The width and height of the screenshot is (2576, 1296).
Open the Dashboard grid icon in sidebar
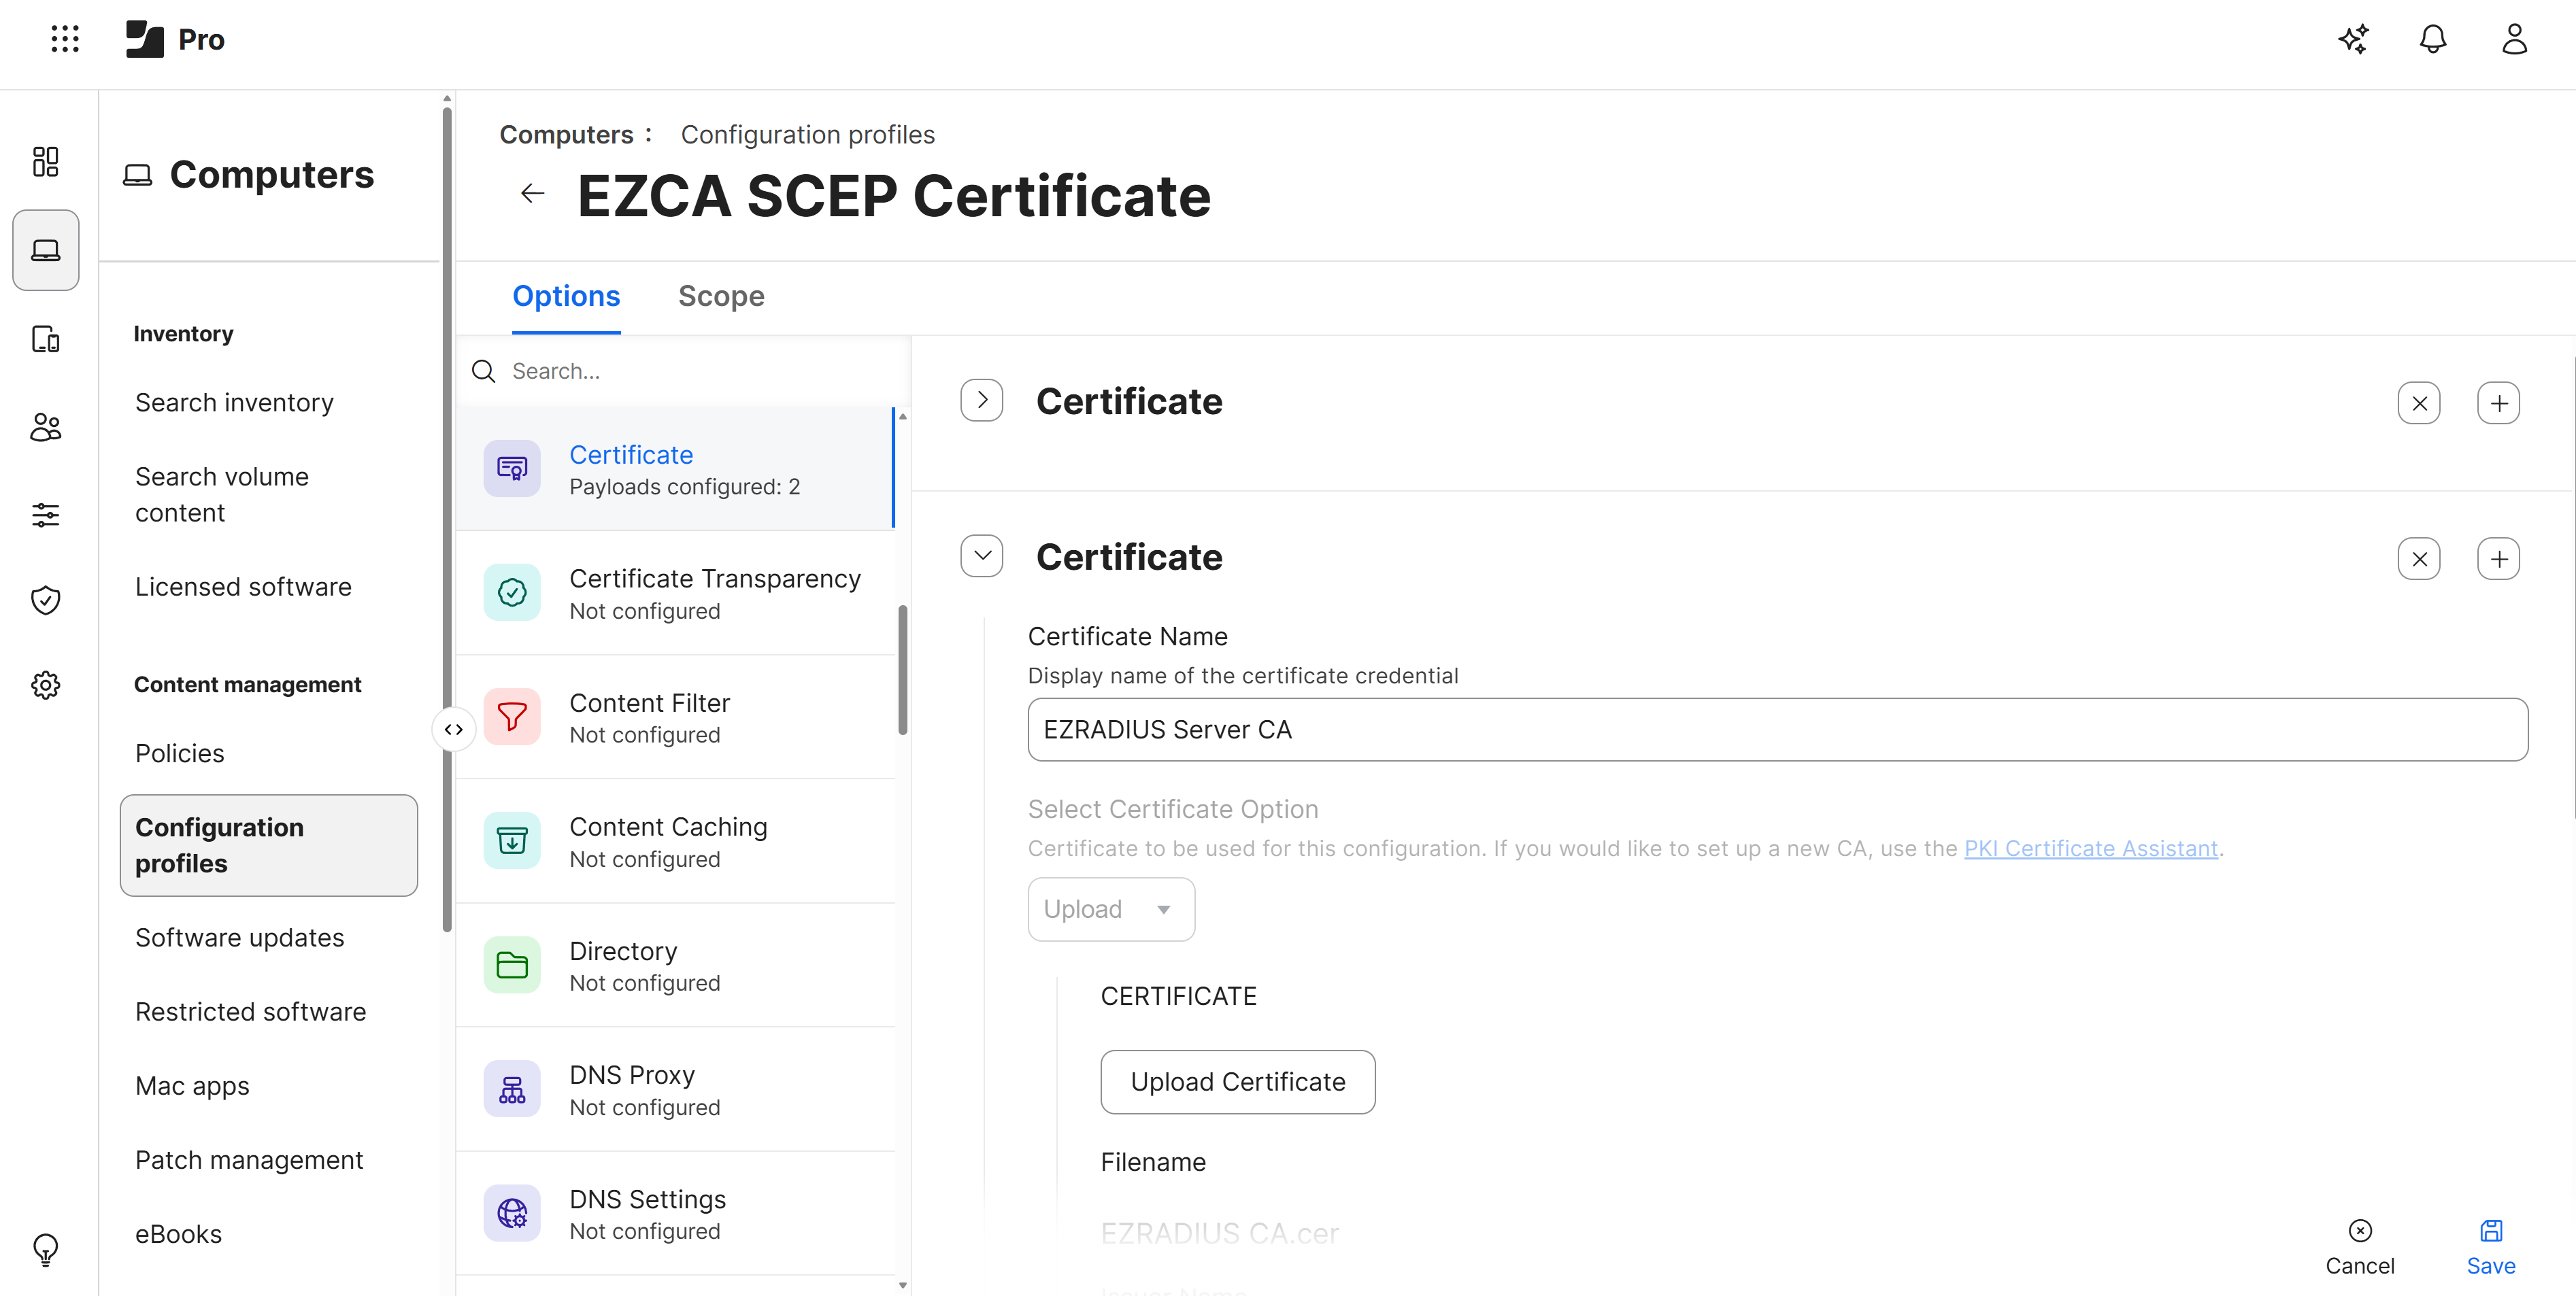point(45,162)
